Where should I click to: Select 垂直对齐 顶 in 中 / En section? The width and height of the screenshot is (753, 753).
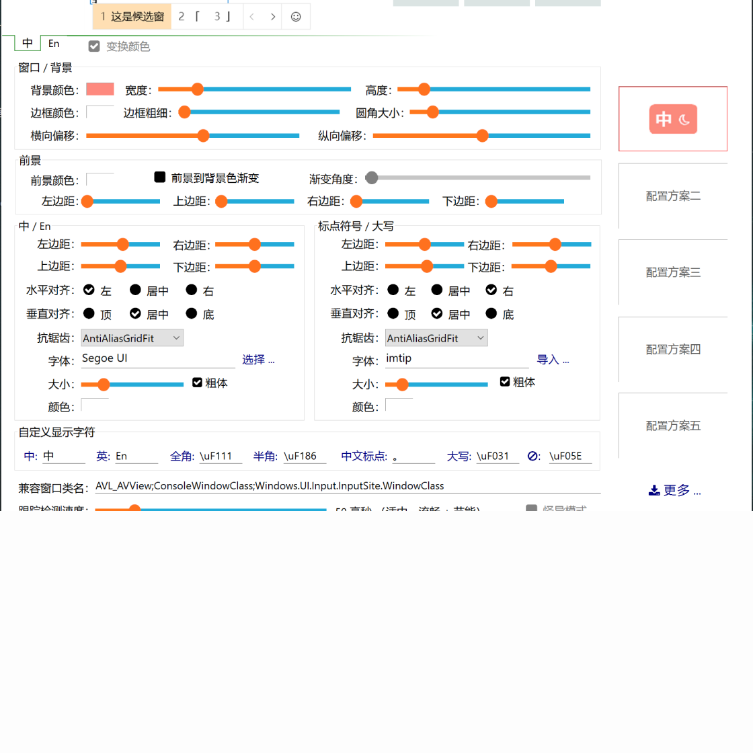coord(89,313)
